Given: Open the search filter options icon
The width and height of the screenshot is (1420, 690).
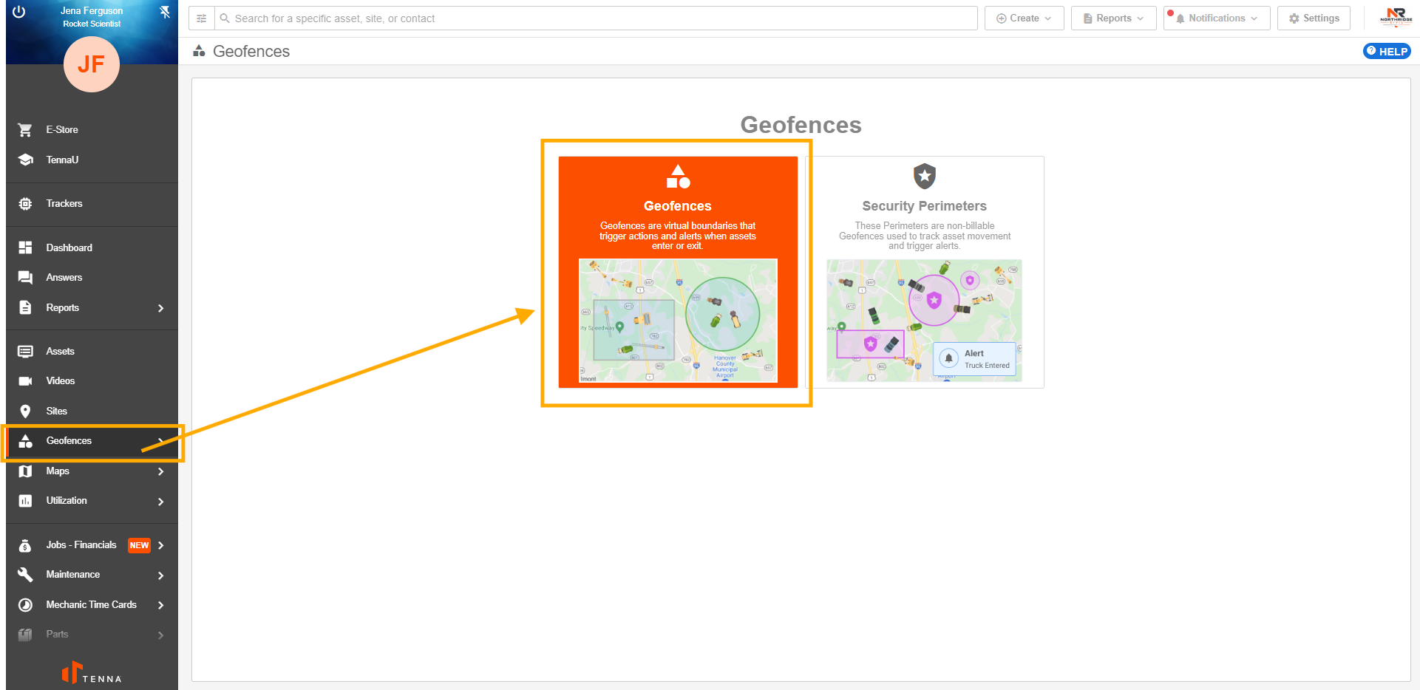Looking at the screenshot, I should click(x=201, y=18).
